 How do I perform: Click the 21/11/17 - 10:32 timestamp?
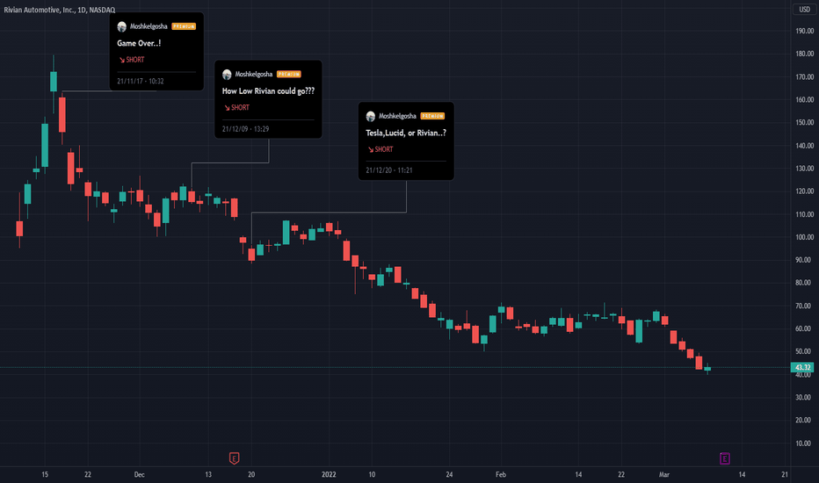pos(141,81)
